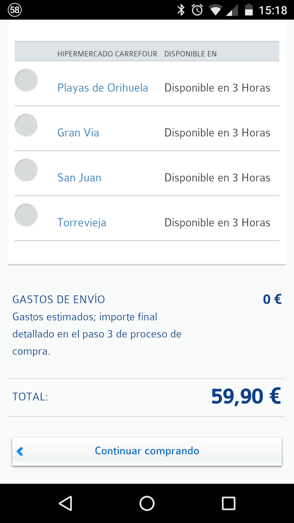Image resolution: width=294 pixels, height=523 pixels.
Task: Pick the Torrevieja store radio button
Action: click(x=26, y=215)
